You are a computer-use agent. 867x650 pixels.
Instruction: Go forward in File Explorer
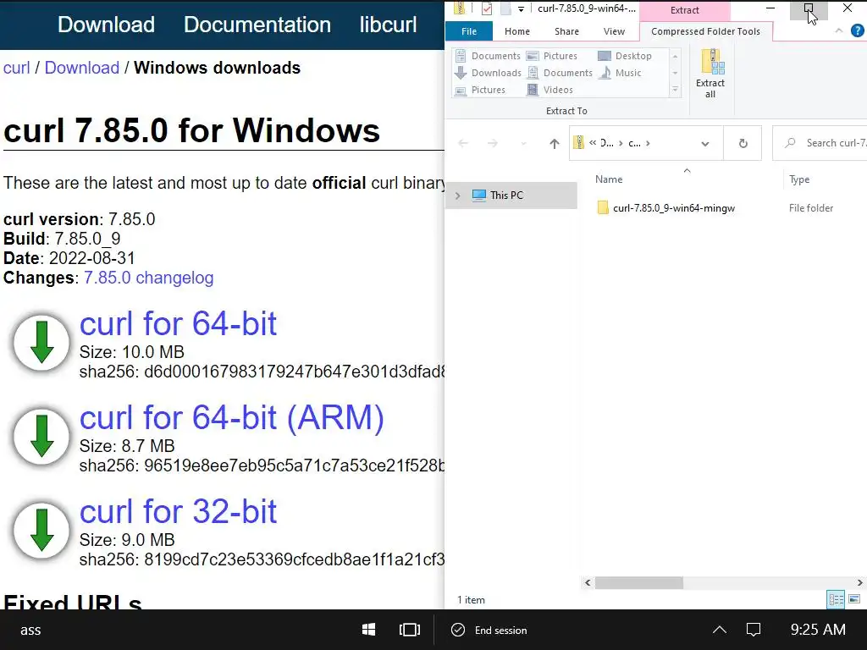[493, 144]
